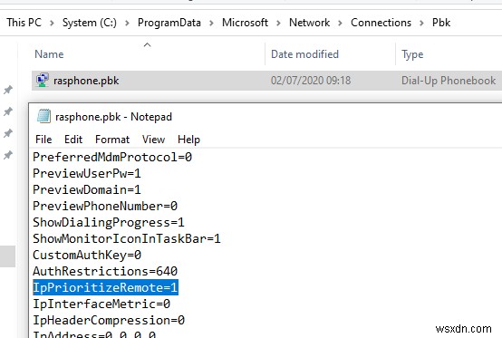Click Pbk folder in breadcrumb
This screenshot has height=338, width=502.
pyautogui.click(x=441, y=23)
